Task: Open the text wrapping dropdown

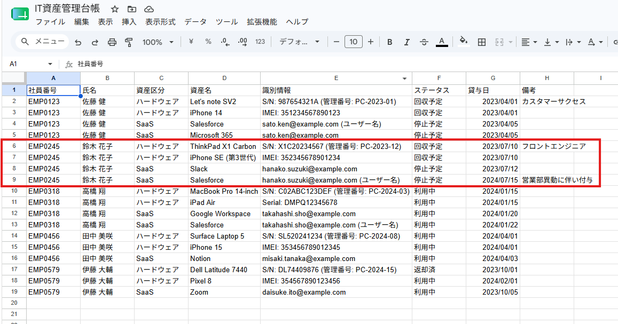Action: (573, 42)
